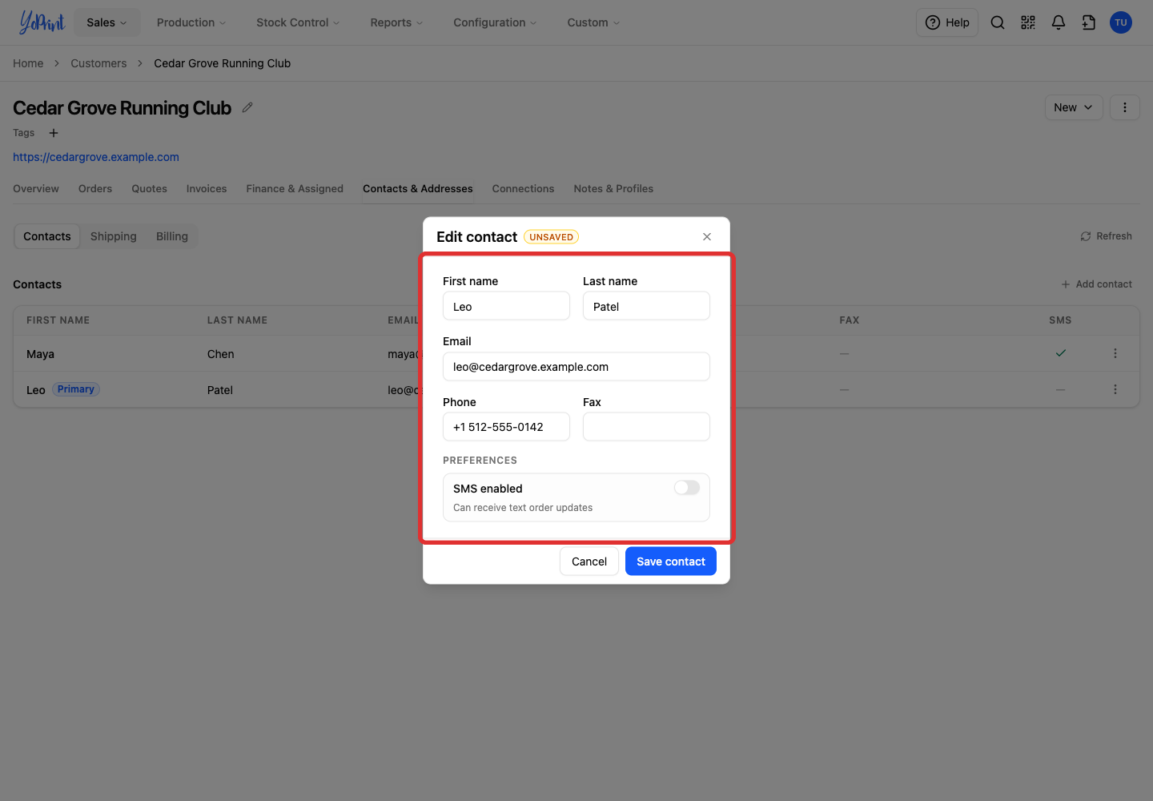Open row actions for Maya Chen
The width and height of the screenshot is (1153, 801).
[x=1115, y=353]
